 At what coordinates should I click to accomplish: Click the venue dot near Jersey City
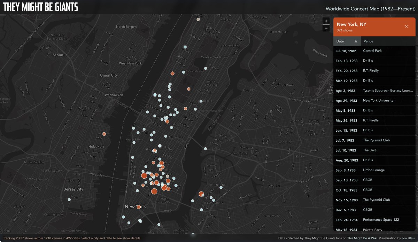pyautogui.click(x=69, y=200)
